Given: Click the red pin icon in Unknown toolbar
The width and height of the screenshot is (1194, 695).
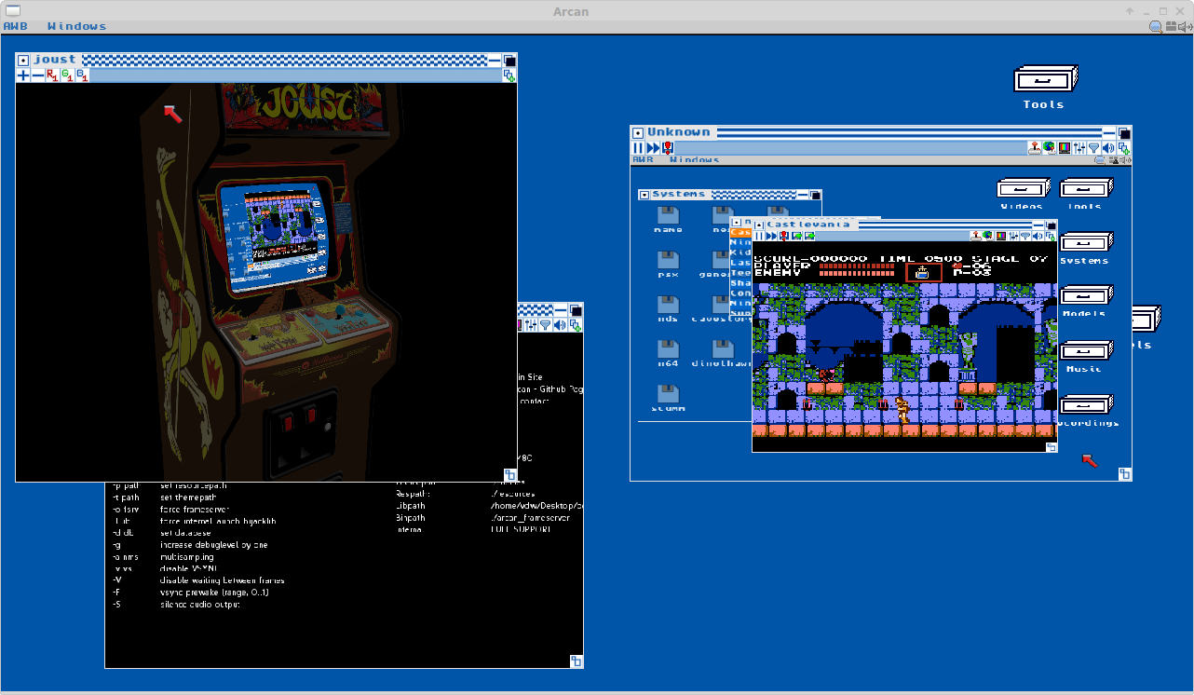Looking at the screenshot, I should click(x=668, y=147).
